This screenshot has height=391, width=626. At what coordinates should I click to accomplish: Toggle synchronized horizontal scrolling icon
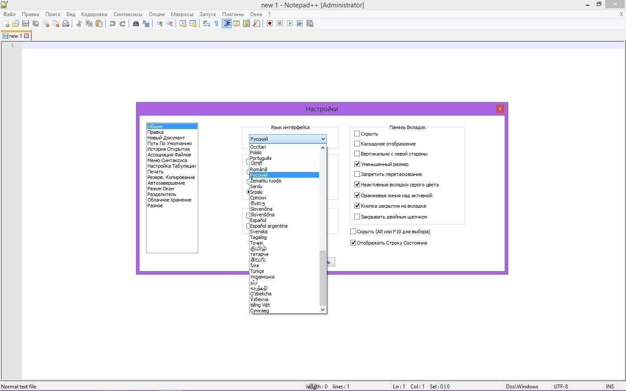point(193,23)
